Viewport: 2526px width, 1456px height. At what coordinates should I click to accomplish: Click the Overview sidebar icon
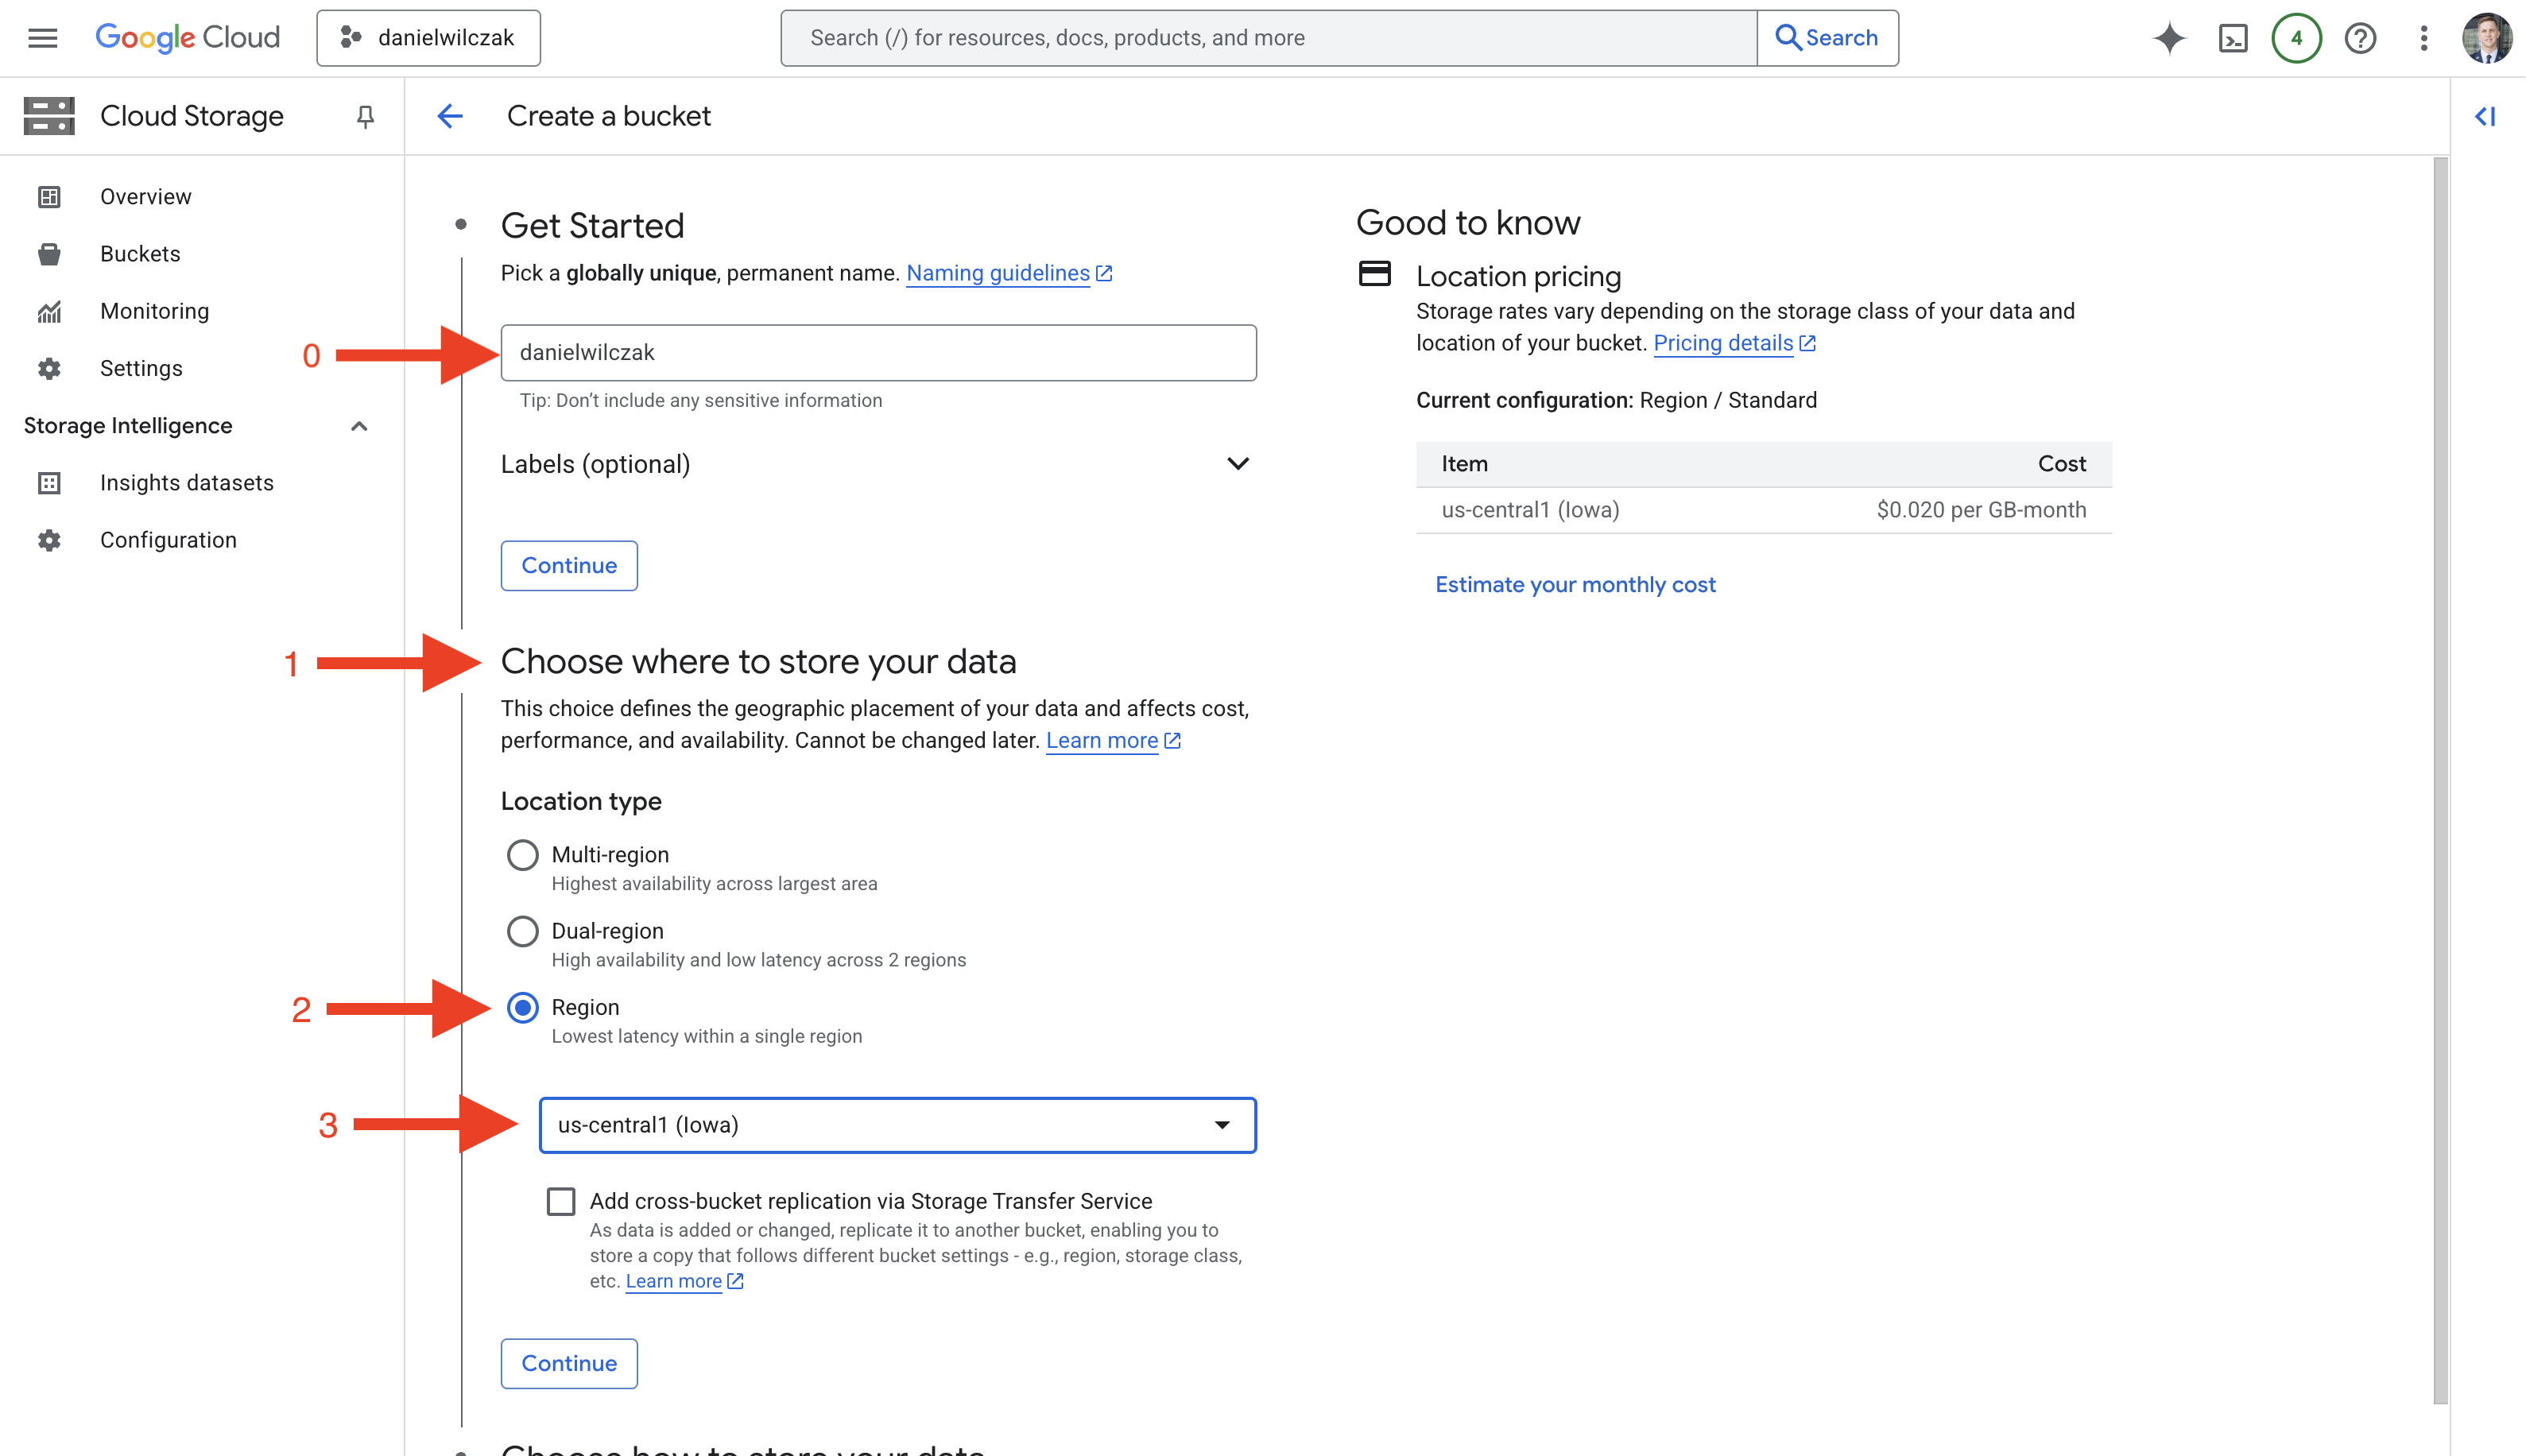click(49, 197)
